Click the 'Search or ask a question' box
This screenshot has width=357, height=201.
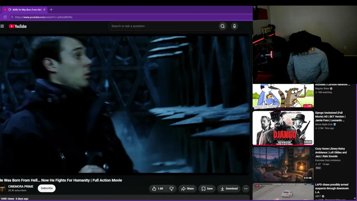164,26
